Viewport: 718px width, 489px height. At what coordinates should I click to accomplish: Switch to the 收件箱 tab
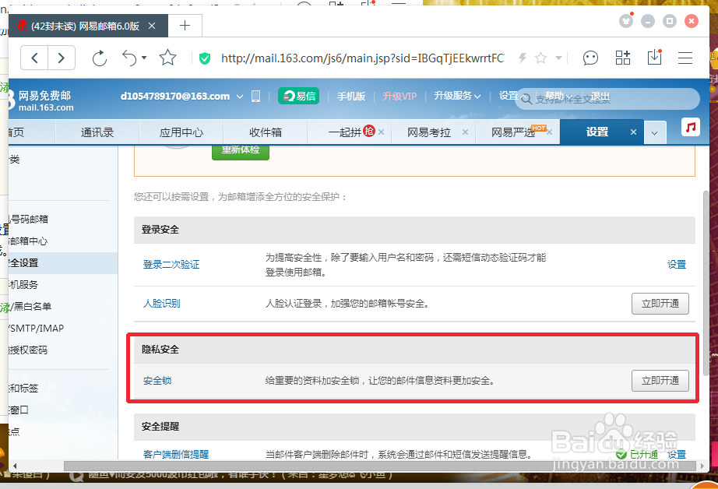click(x=265, y=132)
